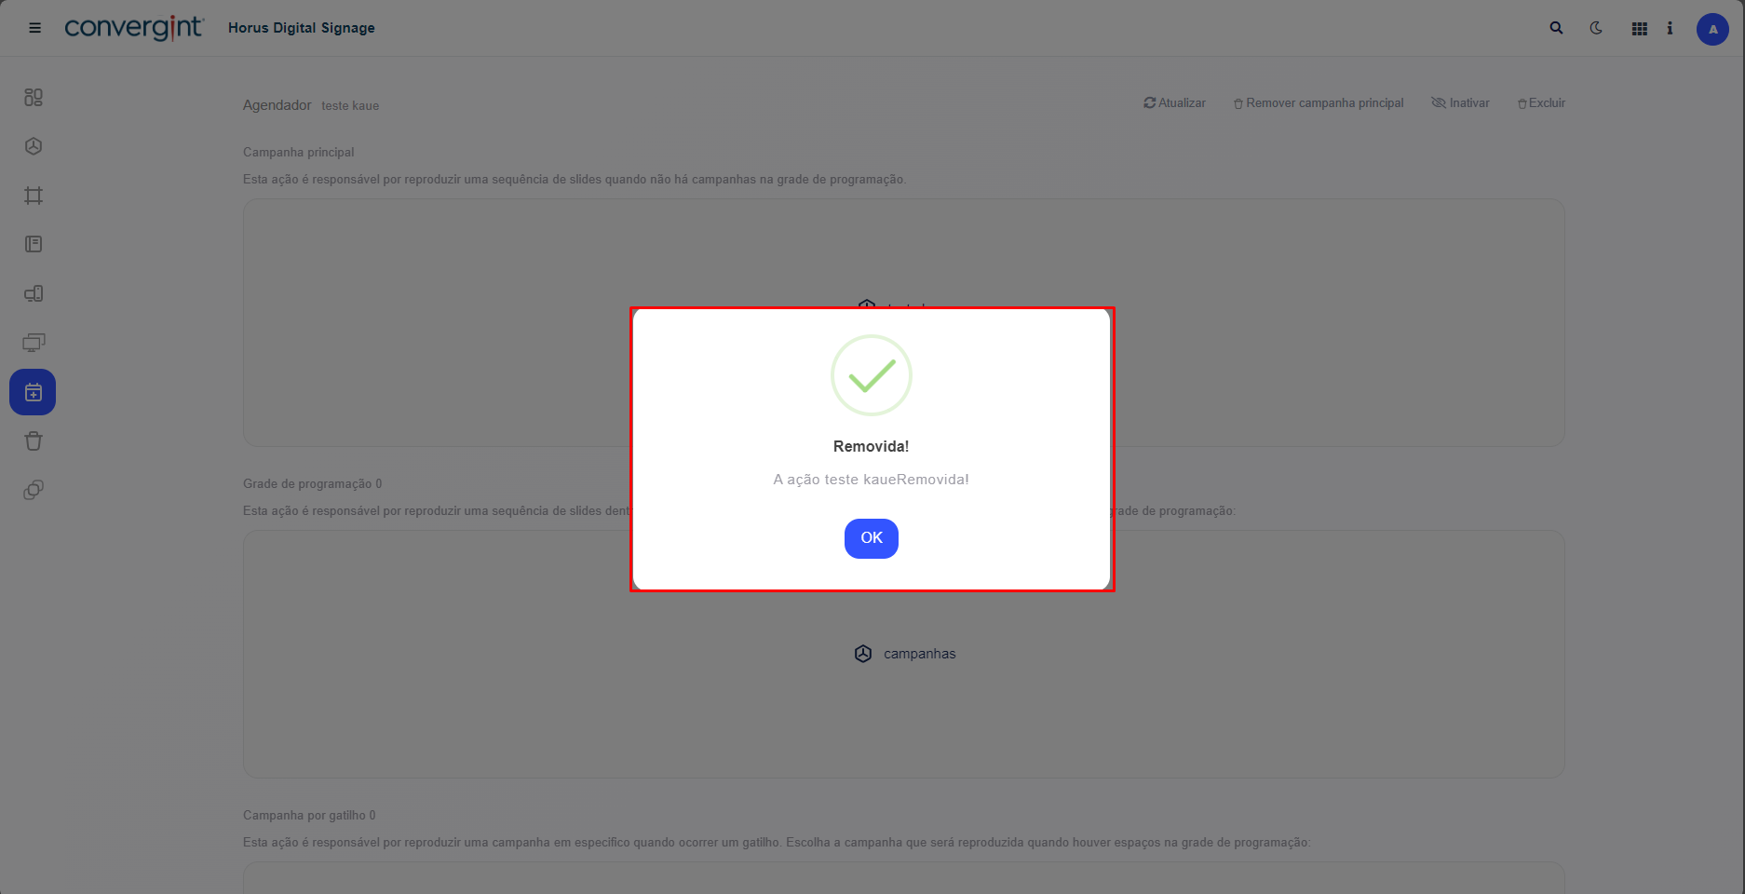Click Remover campanha principal
The width and height of the screenshot is (1745, 894).
click(1319, 103)
